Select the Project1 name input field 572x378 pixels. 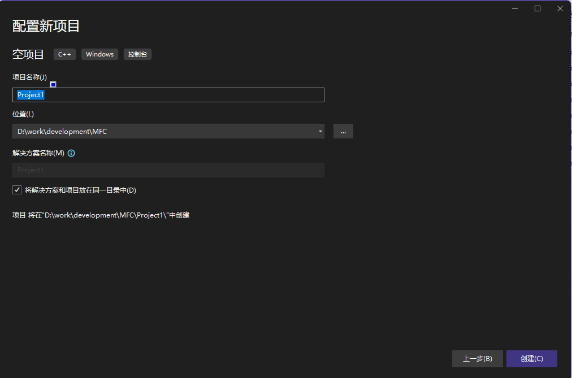click(168, 94)
